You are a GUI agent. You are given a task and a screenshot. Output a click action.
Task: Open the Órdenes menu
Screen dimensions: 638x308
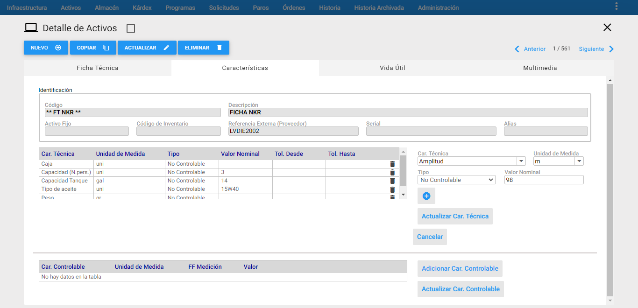294,7
